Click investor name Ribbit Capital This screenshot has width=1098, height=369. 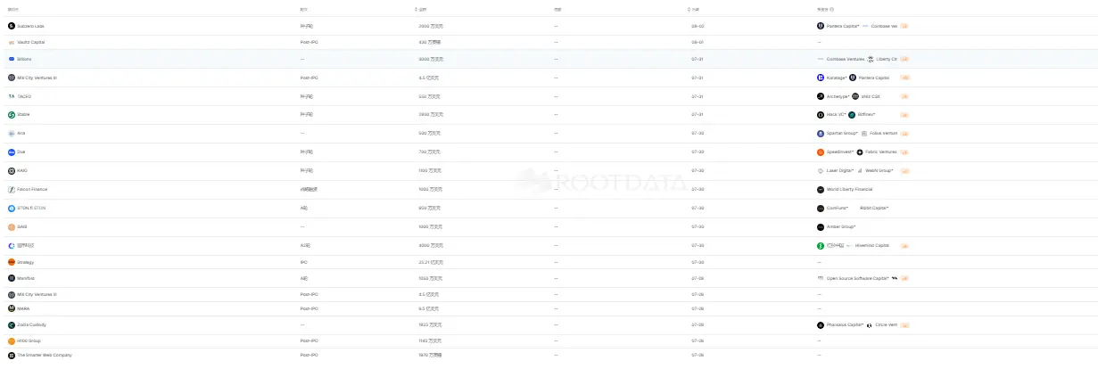point(874,208)
